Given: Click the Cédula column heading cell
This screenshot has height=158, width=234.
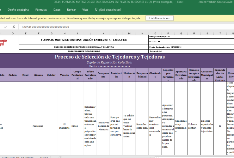Looking at the screenshot, I should pos(13,75).
